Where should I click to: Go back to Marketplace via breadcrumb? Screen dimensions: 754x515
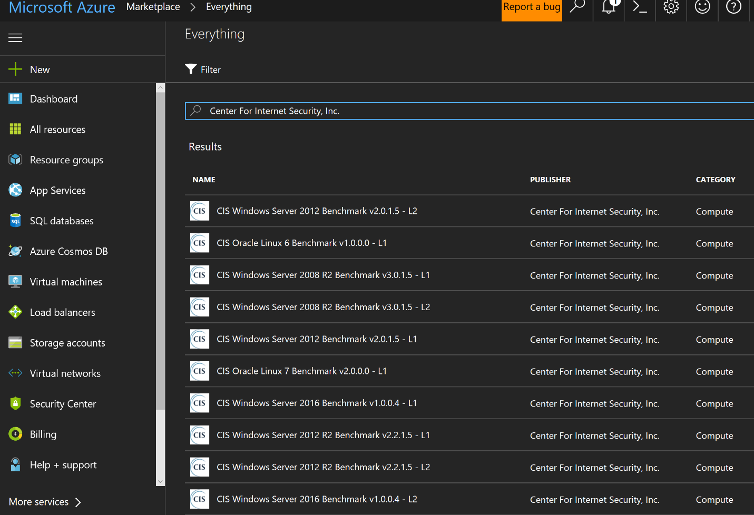(153, 7)
